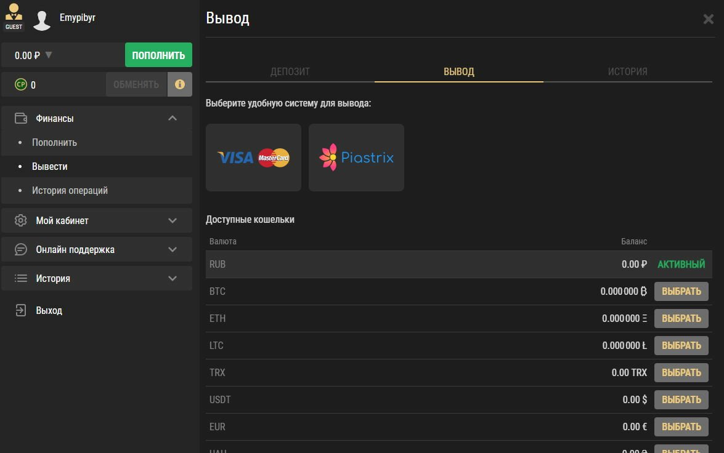
Task: Switch to the ДЕПОЗИТ tab
Action: pyautogui.click(x=290, y=71)
